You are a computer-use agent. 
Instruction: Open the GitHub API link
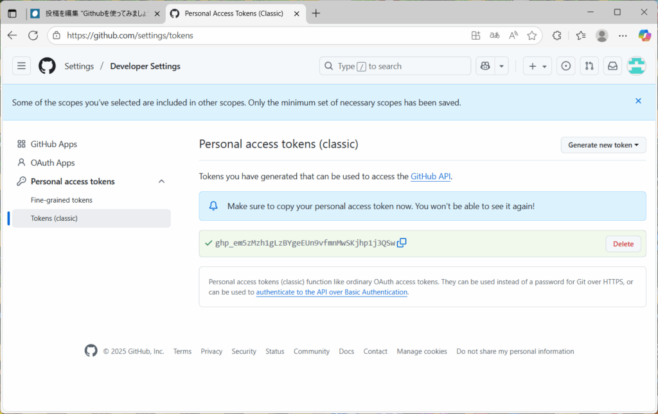[430, 177]
